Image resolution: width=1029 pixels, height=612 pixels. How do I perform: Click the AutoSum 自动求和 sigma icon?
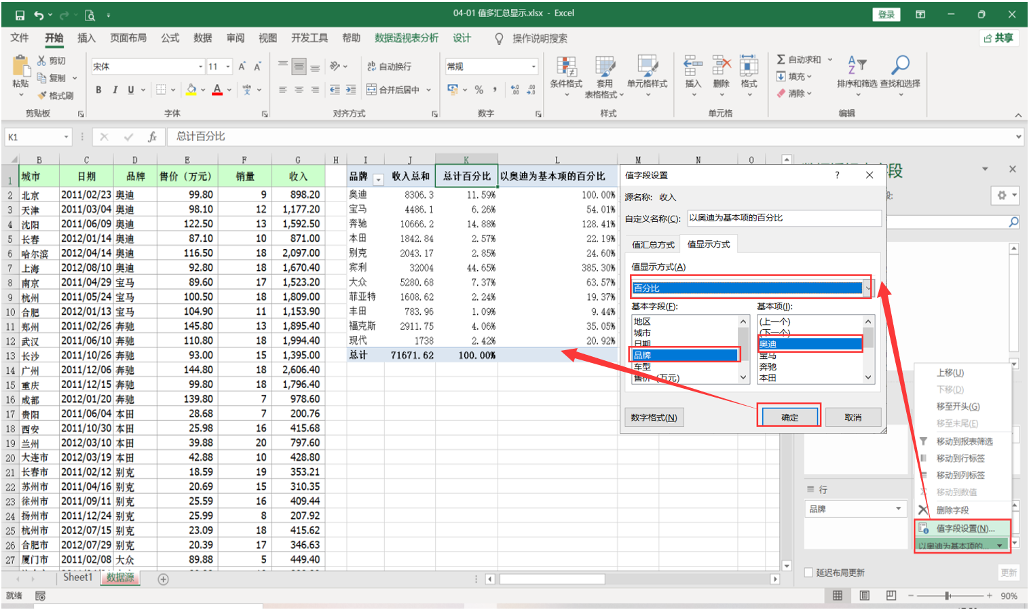click(781, 60)
